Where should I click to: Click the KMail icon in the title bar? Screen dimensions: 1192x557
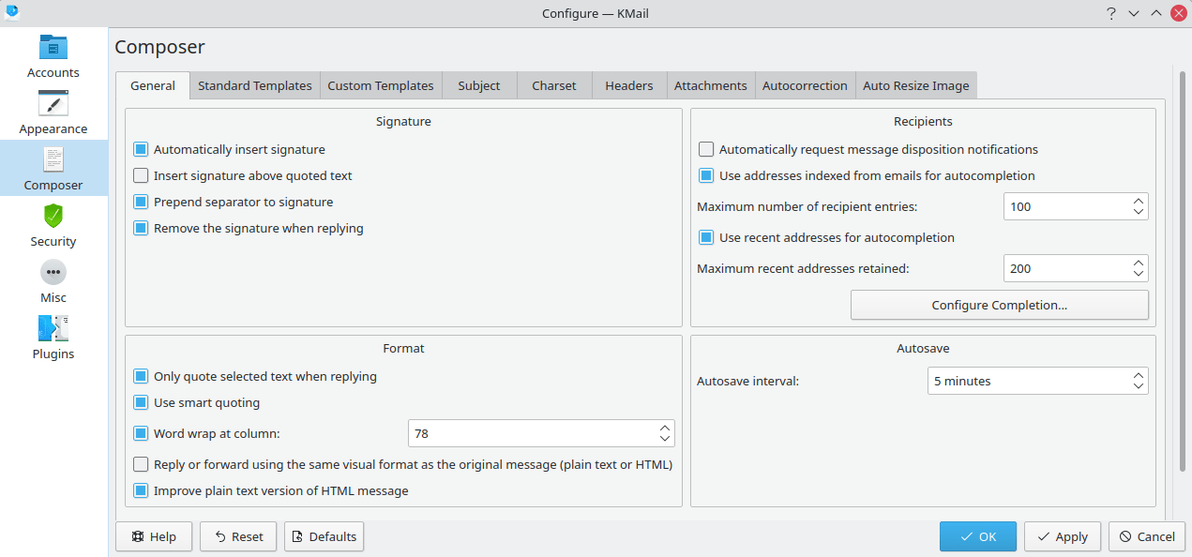[x=12, y=13]
